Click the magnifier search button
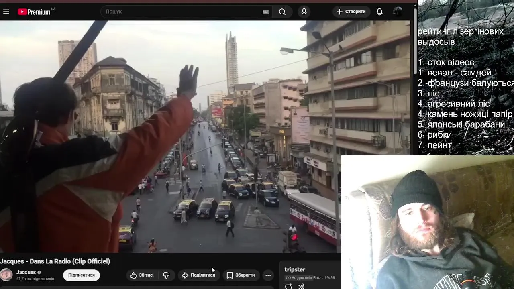Viewport: 514px width, 289px height. coord(282,12)
